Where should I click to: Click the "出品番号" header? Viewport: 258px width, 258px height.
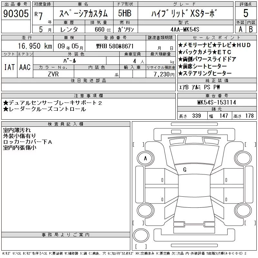pyautogui.click(x=16, y=4)
